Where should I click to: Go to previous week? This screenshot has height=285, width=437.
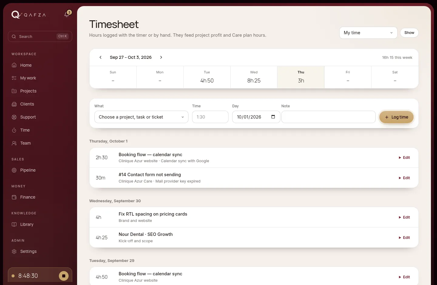100,57
